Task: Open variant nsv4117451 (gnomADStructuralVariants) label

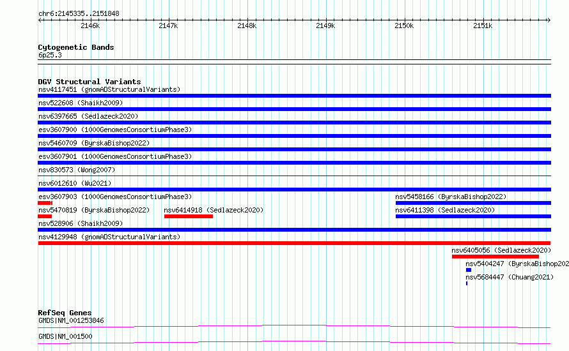Action: [x=109, y=89]
